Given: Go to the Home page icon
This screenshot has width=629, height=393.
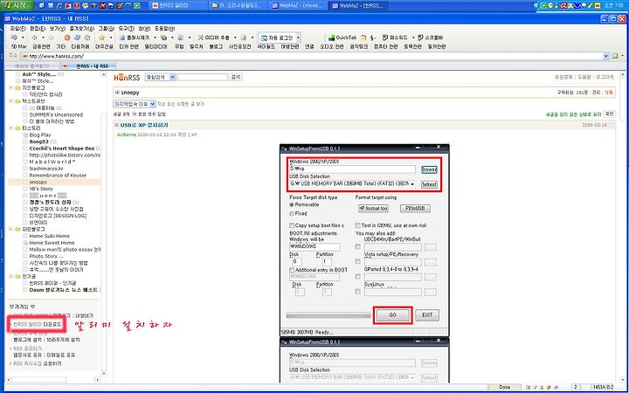Looking at the screenshot, I should (x=87, y=38).
